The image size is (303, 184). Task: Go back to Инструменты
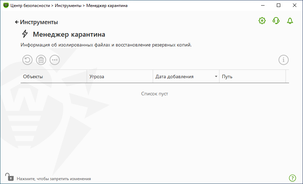tap(36, 22)
